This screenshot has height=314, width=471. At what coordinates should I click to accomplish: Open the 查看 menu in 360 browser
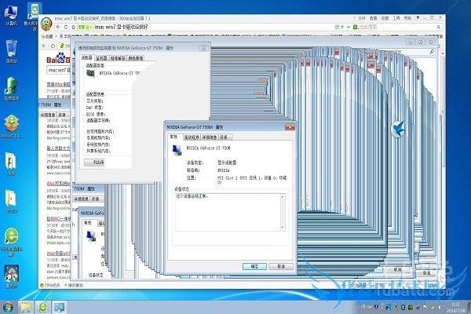click(373, 18)
